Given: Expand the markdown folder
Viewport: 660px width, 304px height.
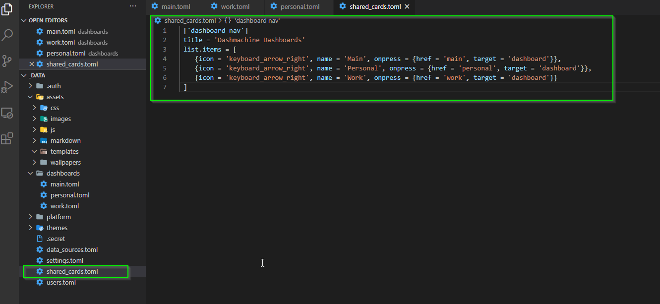Looking at the screenshot, I should (x=35, y=141).
